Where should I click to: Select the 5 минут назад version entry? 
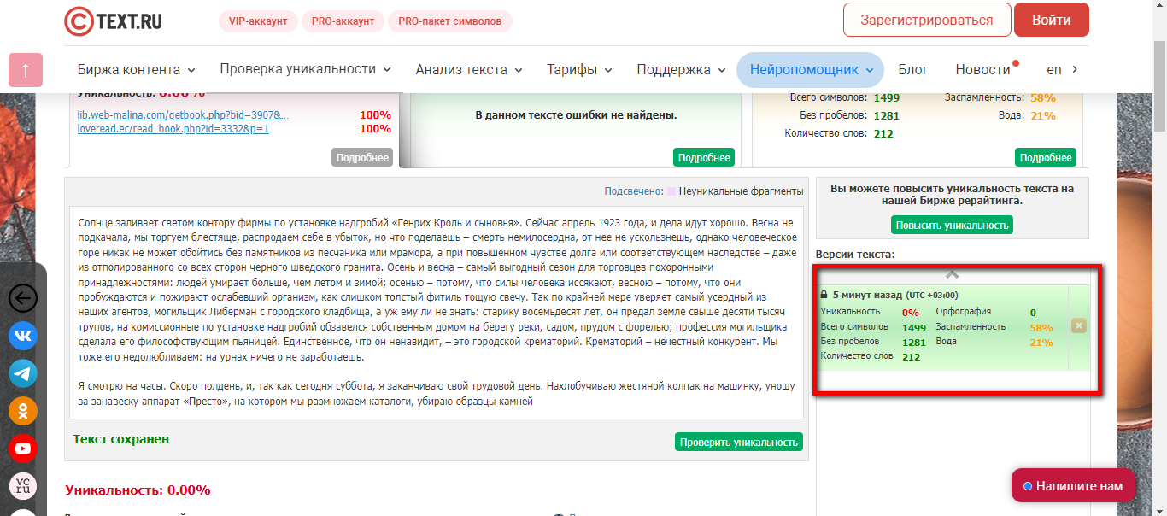(944, 327)
